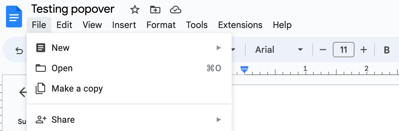Open the Format menu
The height and width of the screenshot is (131, 399).
(161, 25)
